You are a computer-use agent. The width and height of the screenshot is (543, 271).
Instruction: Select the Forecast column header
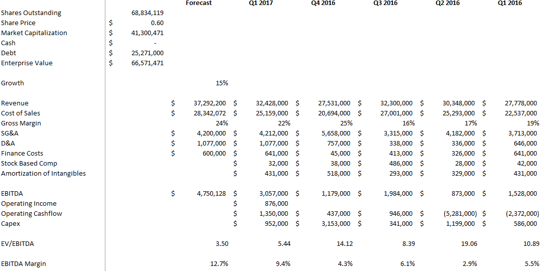tap(199, 3)
